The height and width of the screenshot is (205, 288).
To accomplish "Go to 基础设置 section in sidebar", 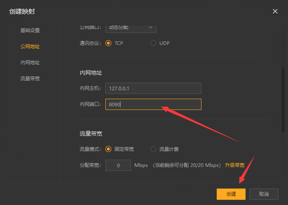I will tap(30, 30).
